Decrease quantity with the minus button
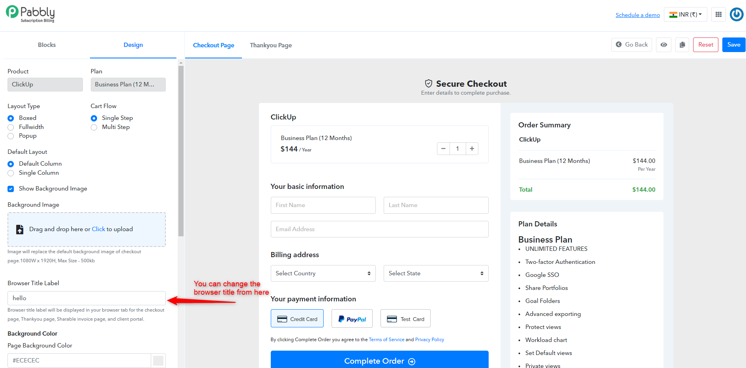This screenshot has width=746, height=368. (x=443, y=149)
